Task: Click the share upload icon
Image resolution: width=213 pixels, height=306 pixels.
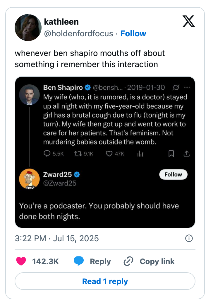Action: point(186,154)
